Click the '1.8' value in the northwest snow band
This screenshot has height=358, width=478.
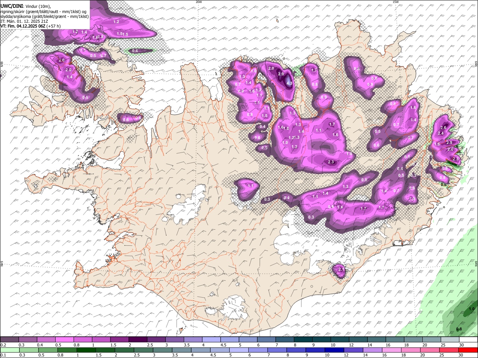(100, 37)
